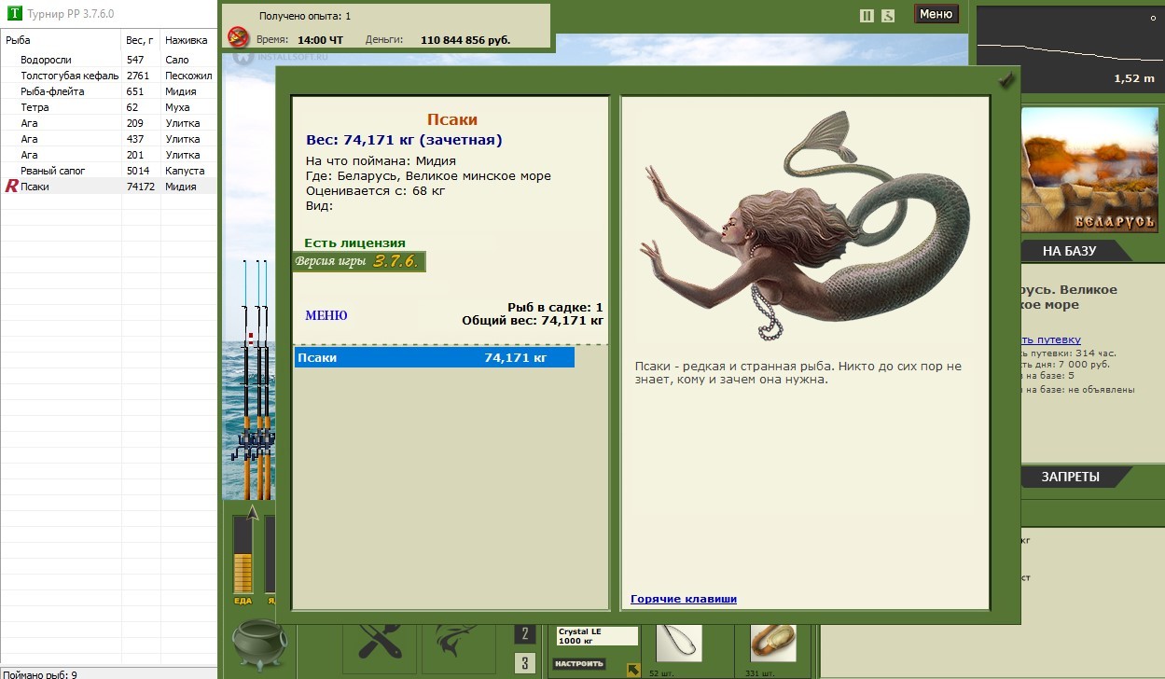The image size is (1165, 679).
Task: Click the icon right of pause
Action: [888, 15]
